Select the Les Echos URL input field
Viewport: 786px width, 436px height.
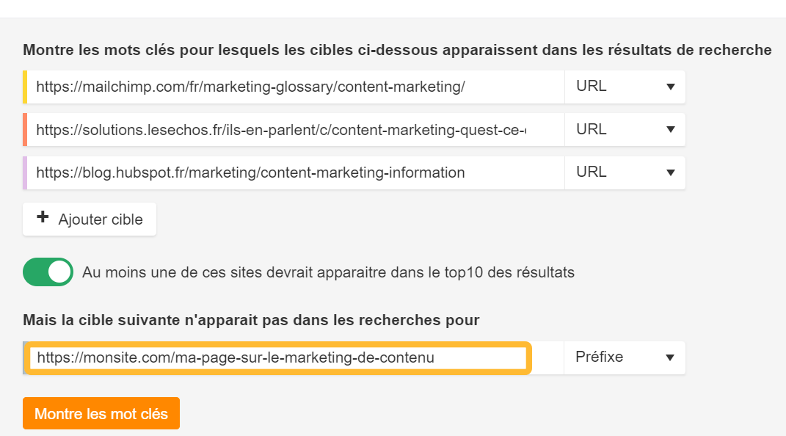pyautogui.click(x=294, y=129)
